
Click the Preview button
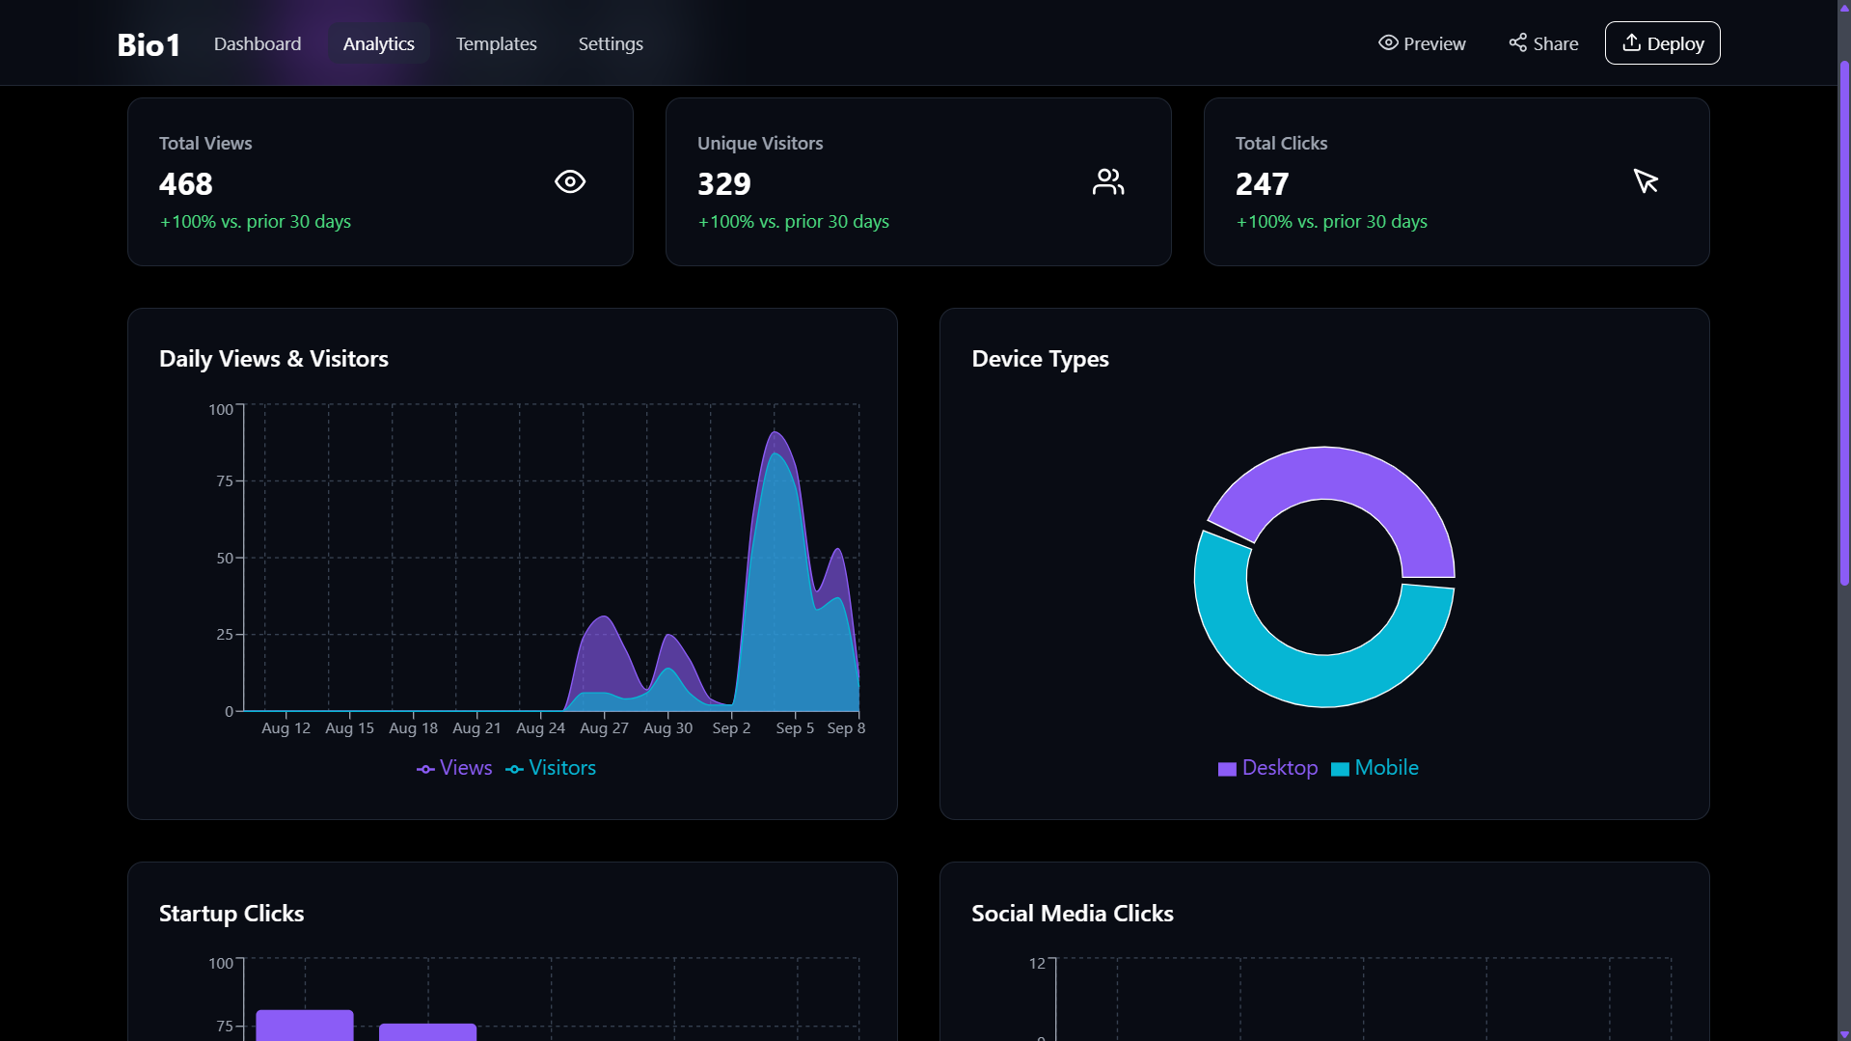[x=1422, y=43]
